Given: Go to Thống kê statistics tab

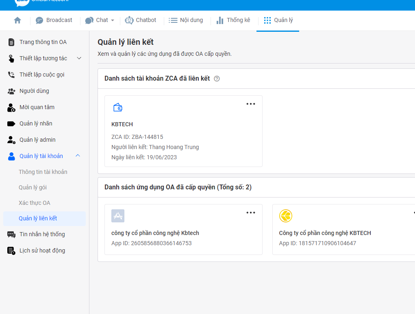Looking at the screenshot, I should tap(233, 20).
